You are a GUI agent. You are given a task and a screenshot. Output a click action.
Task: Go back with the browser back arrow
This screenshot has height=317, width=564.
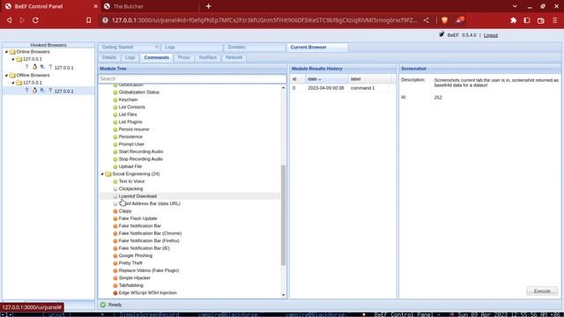coord(10,20)
